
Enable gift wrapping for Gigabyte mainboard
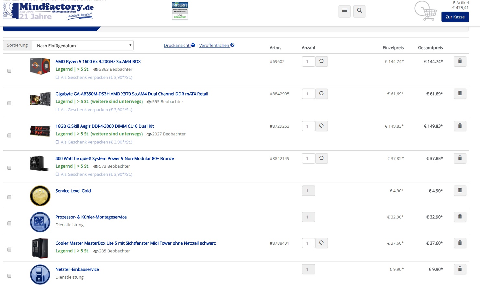(57, 110)
